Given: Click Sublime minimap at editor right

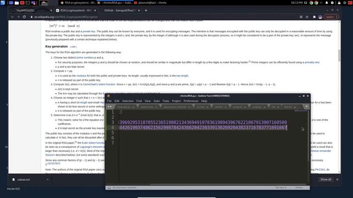Looking at the screenshot, I should tap(301, 111).
